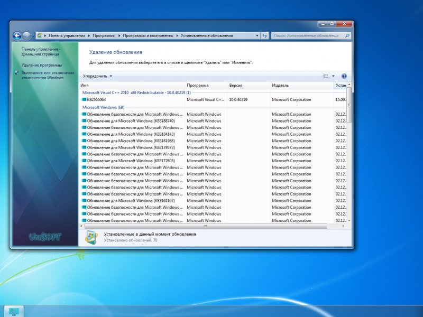
Task: Minimize the installed updates window
Action: click(323, 24)
